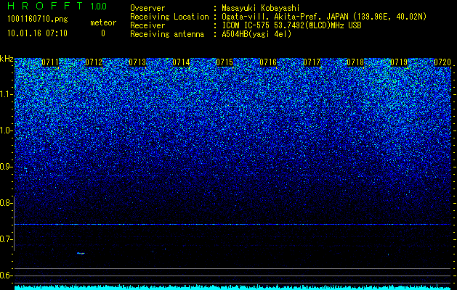
Task: Click the 'meteor' count label
Action: 103,22
